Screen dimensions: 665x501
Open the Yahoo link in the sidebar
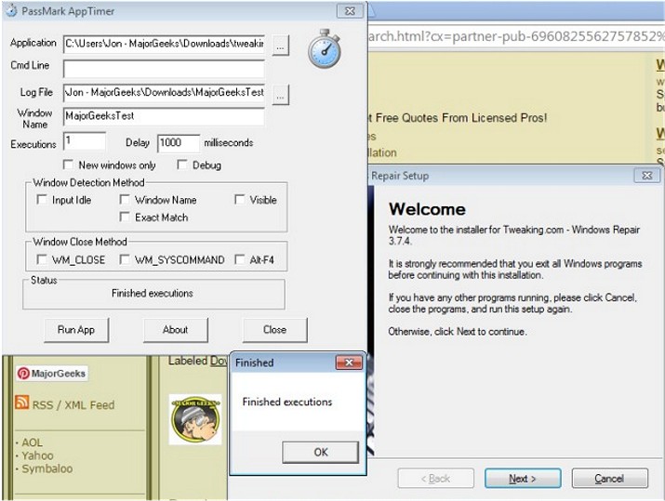(x=37, y=455)
